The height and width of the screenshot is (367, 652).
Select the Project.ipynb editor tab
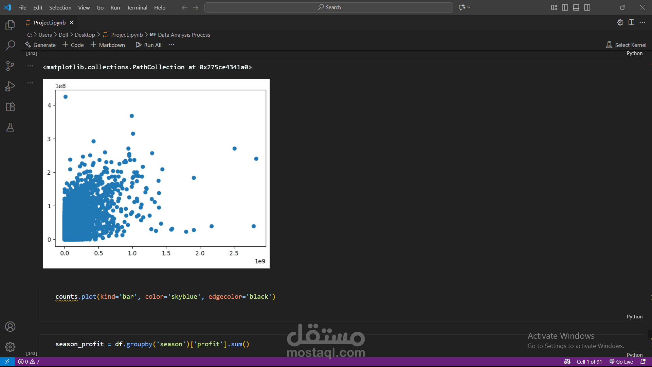pos(50,22)
